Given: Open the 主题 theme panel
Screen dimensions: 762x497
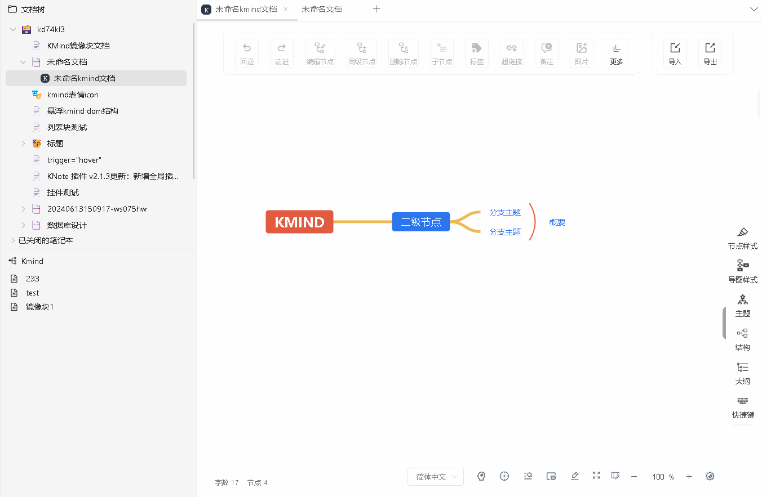Looking at the screenshot, I should coord(742,306).
